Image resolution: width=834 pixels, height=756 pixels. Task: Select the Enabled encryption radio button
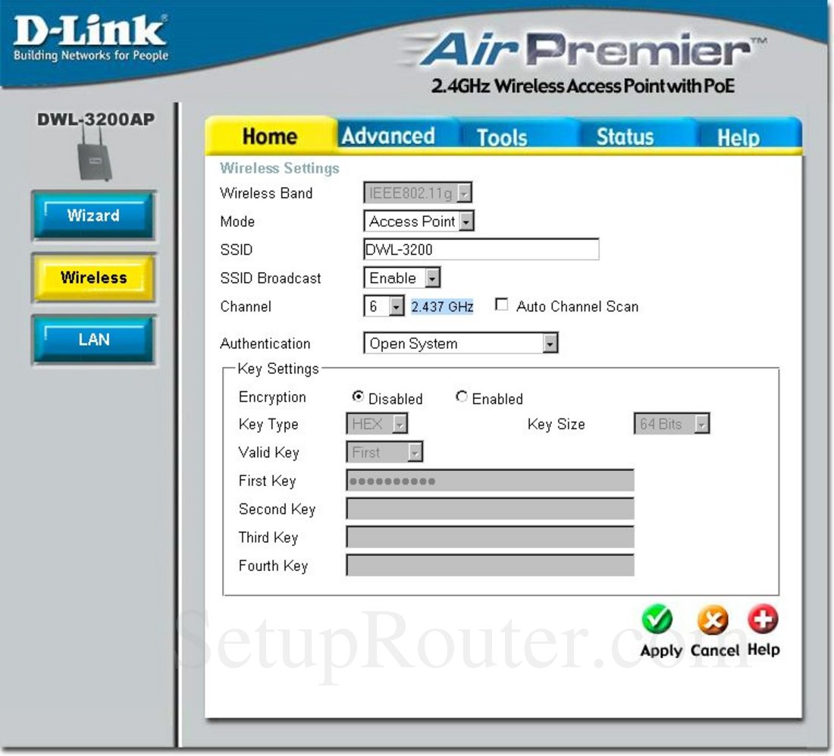click(x=462, y=397)
